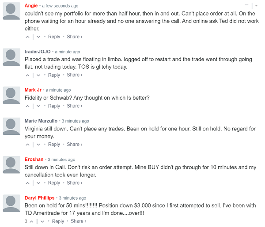265x227 pixels.
Task: Downvote Angie's comment
Action: pos(38,37)
